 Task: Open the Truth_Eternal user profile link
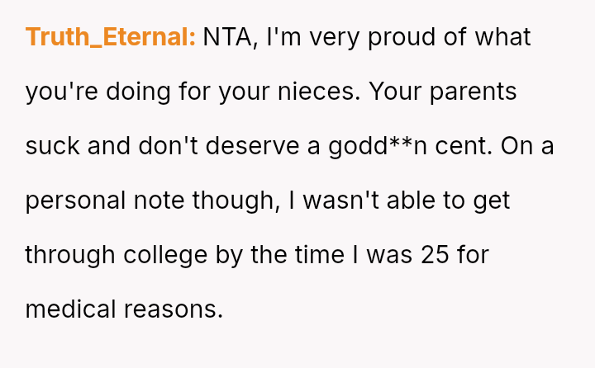click(110, 37)
